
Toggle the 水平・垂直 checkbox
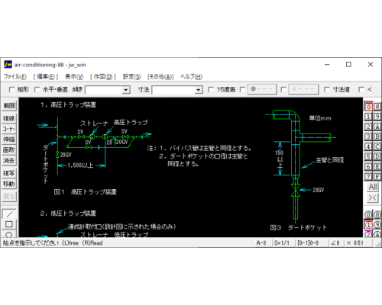coord(37,89)
